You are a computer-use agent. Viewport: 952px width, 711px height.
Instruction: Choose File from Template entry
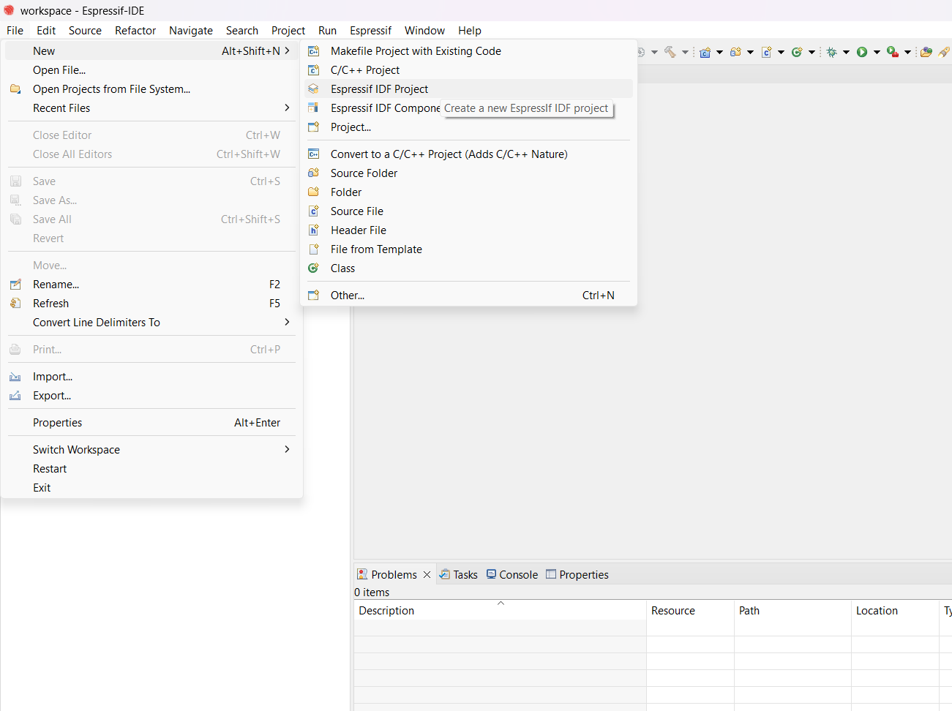(468, 249)
